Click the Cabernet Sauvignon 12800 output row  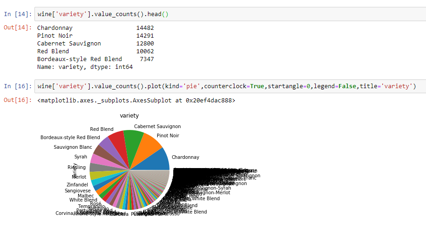point(96,44)
